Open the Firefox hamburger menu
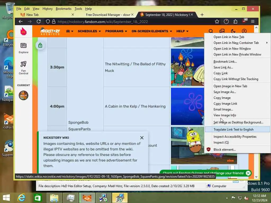The width and height of the screenshot is (271, 203). point(253,22)
